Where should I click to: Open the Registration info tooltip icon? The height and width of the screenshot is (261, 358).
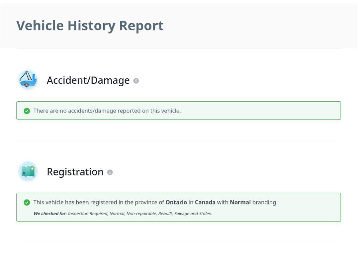(110, 172)
